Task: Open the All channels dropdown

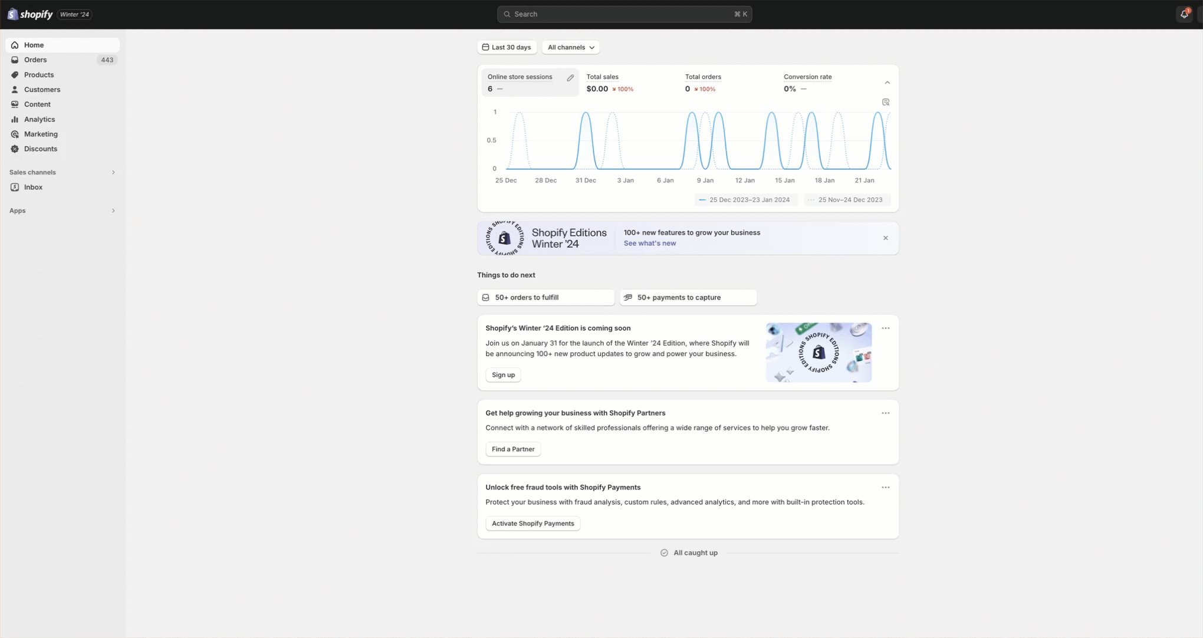Action: (x=571, y=47)
